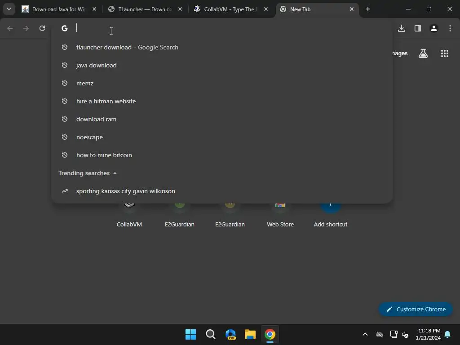Select 'how to mine bitcoin' suggestion

222,155
